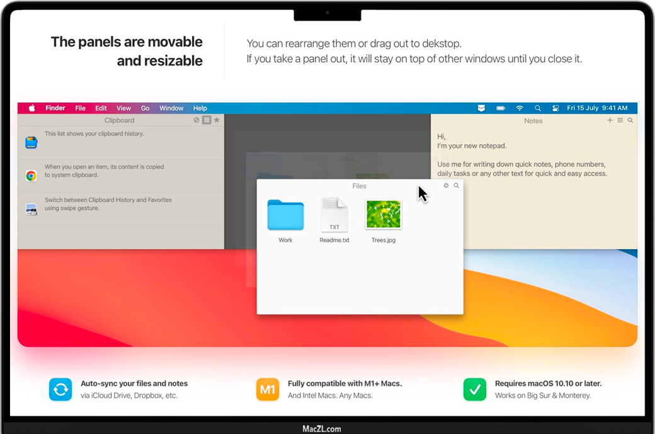
Task: Search notes using Notes magnifier icon
Action: coord(630,120)
